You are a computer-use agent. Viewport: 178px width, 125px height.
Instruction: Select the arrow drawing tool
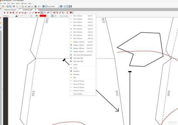(x=33, y=13)
